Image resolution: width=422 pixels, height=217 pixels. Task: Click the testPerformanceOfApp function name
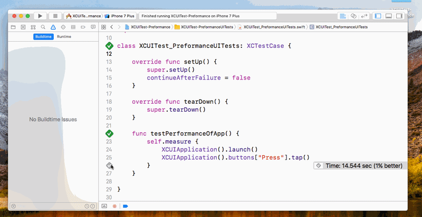(x=187, y=133)
